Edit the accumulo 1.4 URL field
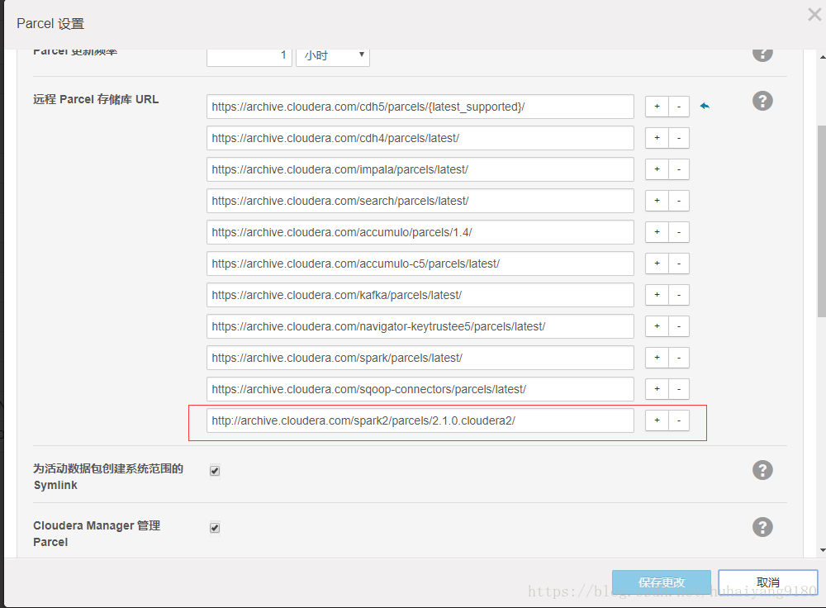This screenshot has width=826, height=608. pos(420,232)
